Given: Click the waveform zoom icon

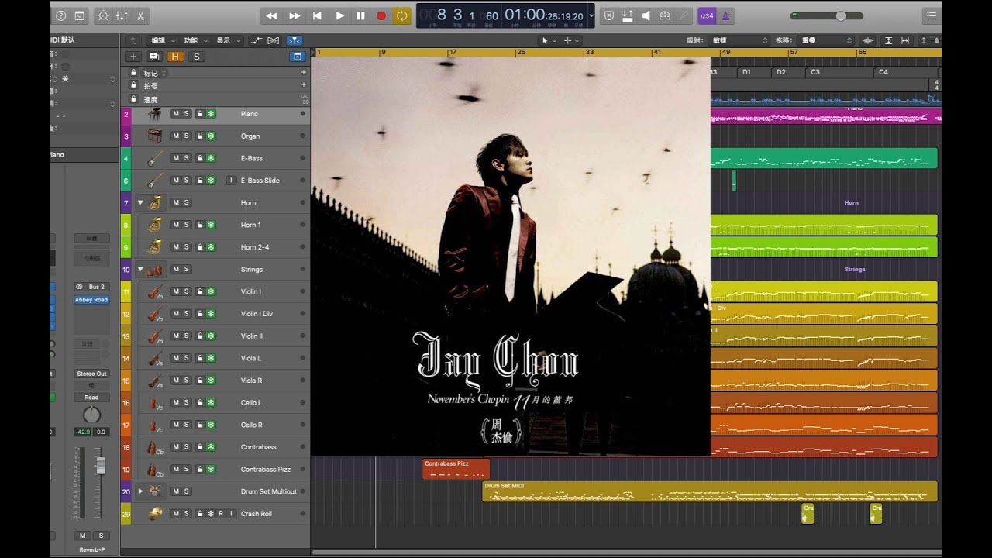Looking at the screenshot, I should pyautogui.click(x=868, y=40).
